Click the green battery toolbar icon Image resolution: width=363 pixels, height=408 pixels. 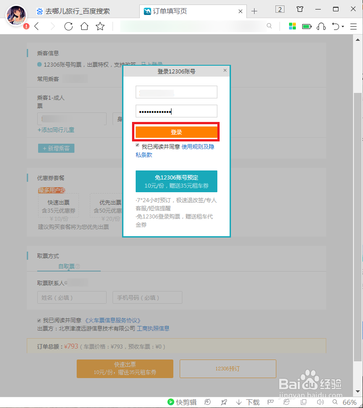click(x=307, y=26)
